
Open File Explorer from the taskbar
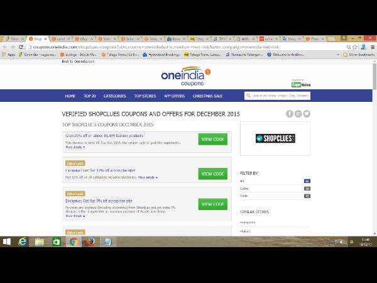40,241
